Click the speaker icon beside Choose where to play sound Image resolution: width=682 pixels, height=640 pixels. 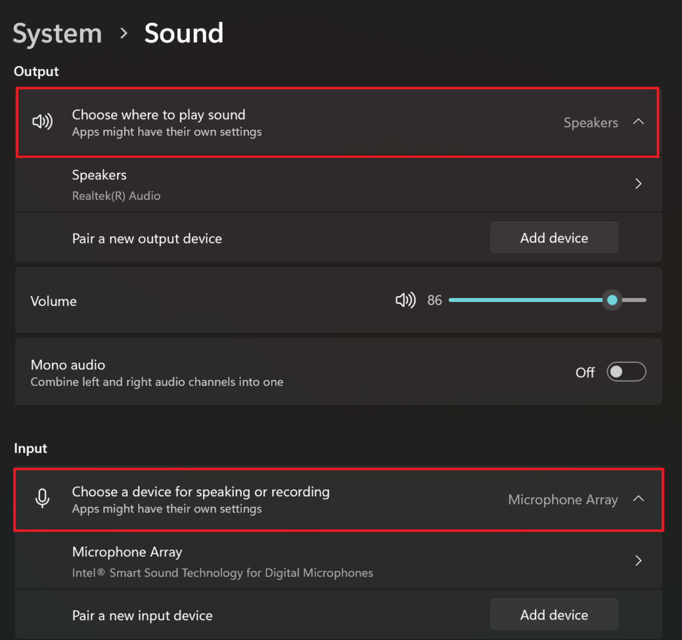42,122
